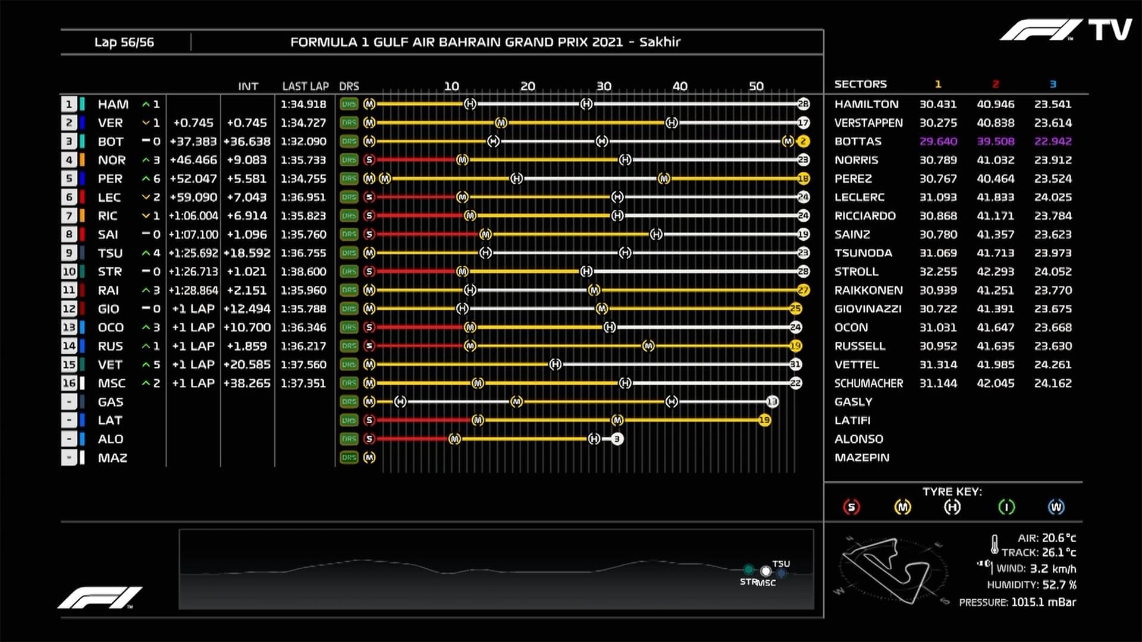The width and height of the screenshot is (1142, 642).
Task: Click the F1 TV logo
Action: tap(1065, 30)
